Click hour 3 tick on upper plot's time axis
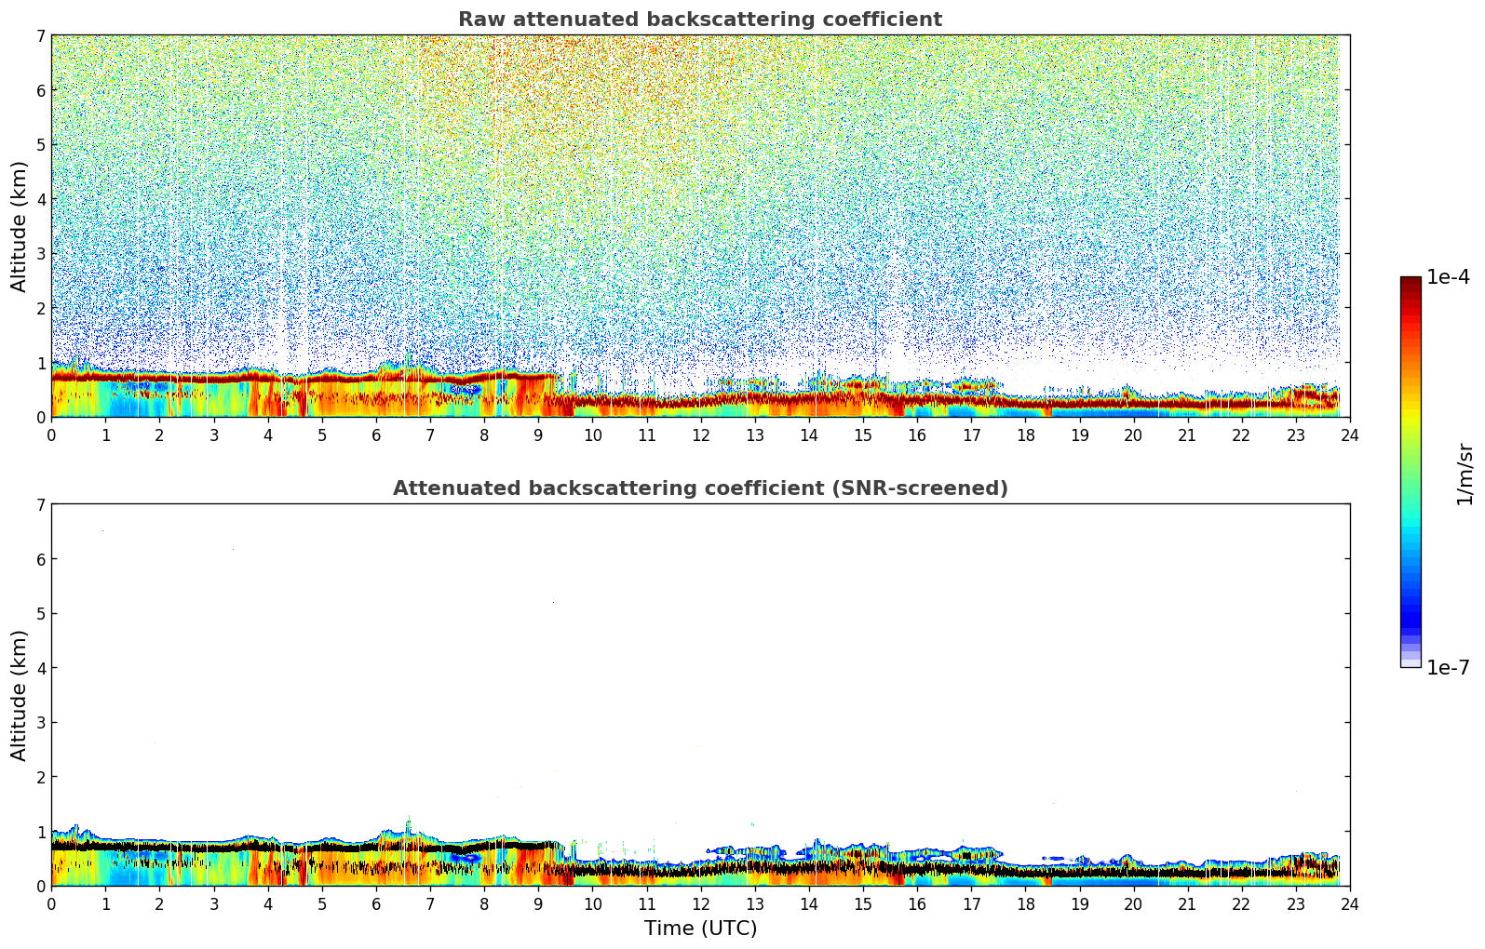Screen dimensions: 1485x949 [x=213, y=434]
